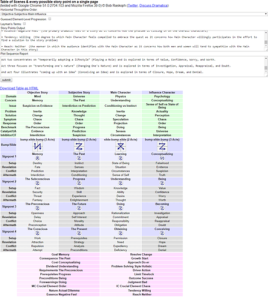
Task: Click the Destiny cell in Signpost 1 Setup
Action: (x=37, y=163)
